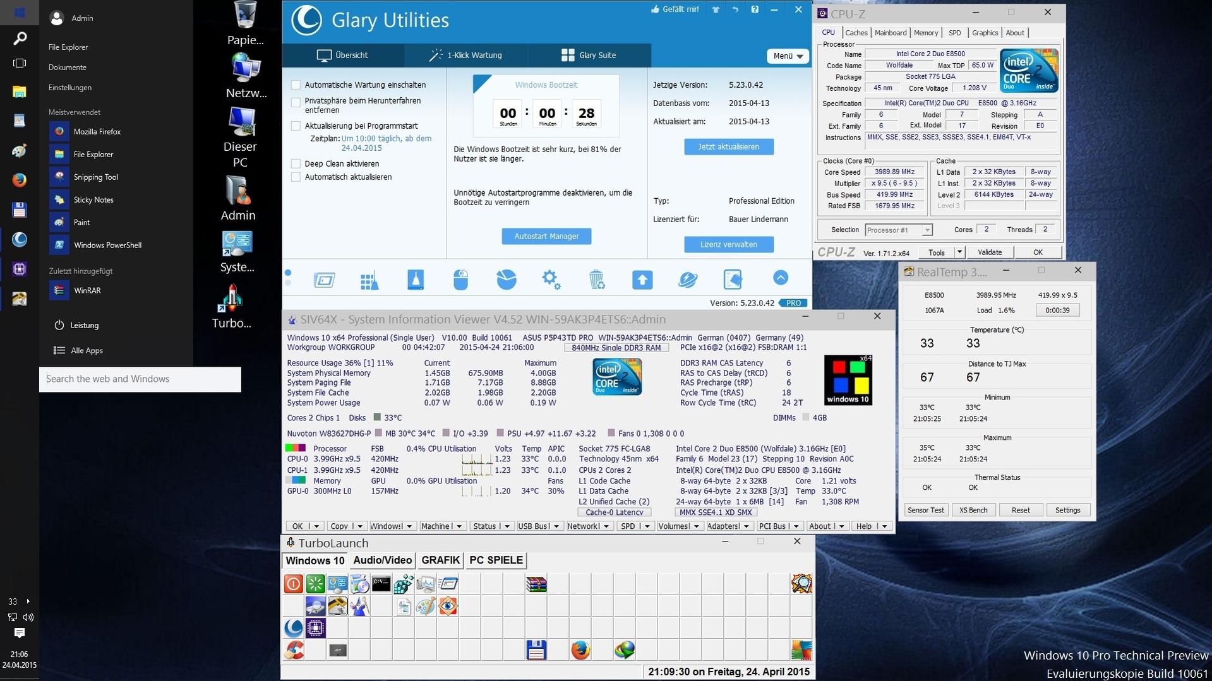The width and height of the screenshot is (1212, 681).
Task: Open the disk cleaner broom icon in Glary Utilities
Action: point(369,280)
